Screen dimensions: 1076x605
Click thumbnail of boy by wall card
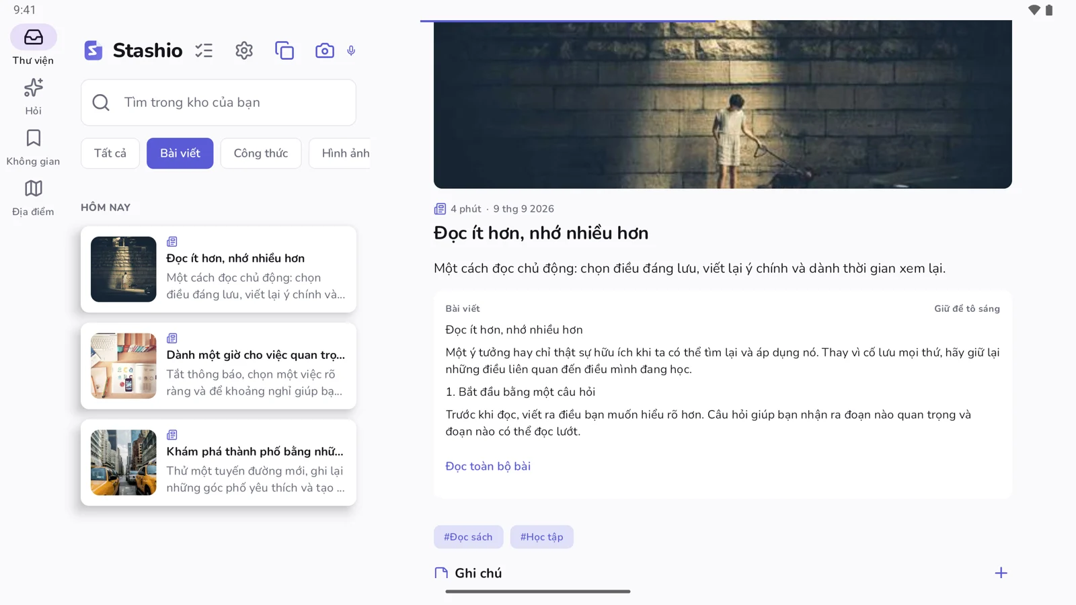tap(124, 269)
